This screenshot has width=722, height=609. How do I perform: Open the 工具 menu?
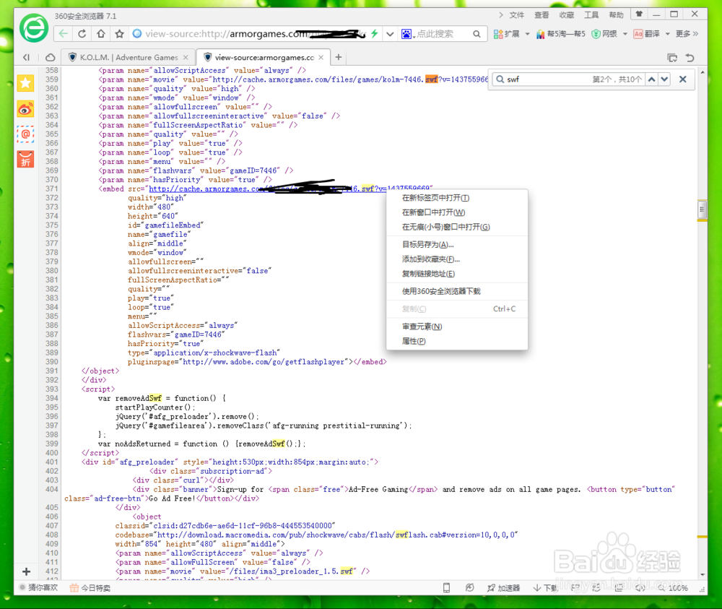591,14
